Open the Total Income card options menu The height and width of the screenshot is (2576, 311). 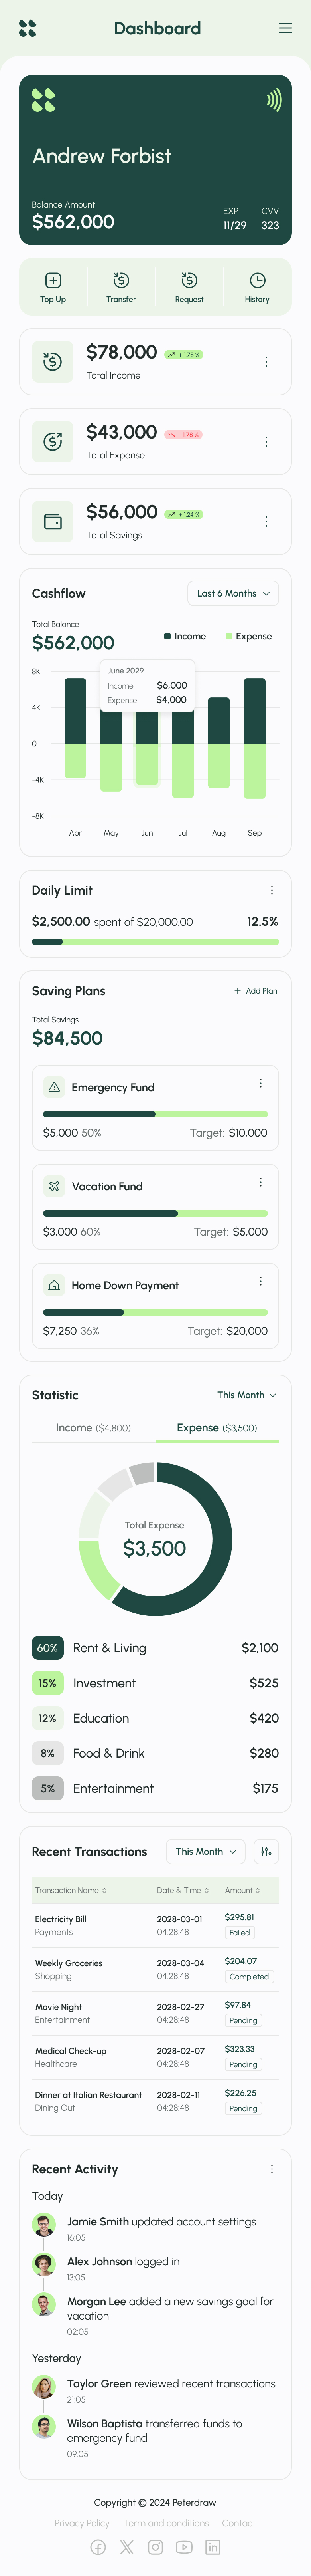point(266,361)
